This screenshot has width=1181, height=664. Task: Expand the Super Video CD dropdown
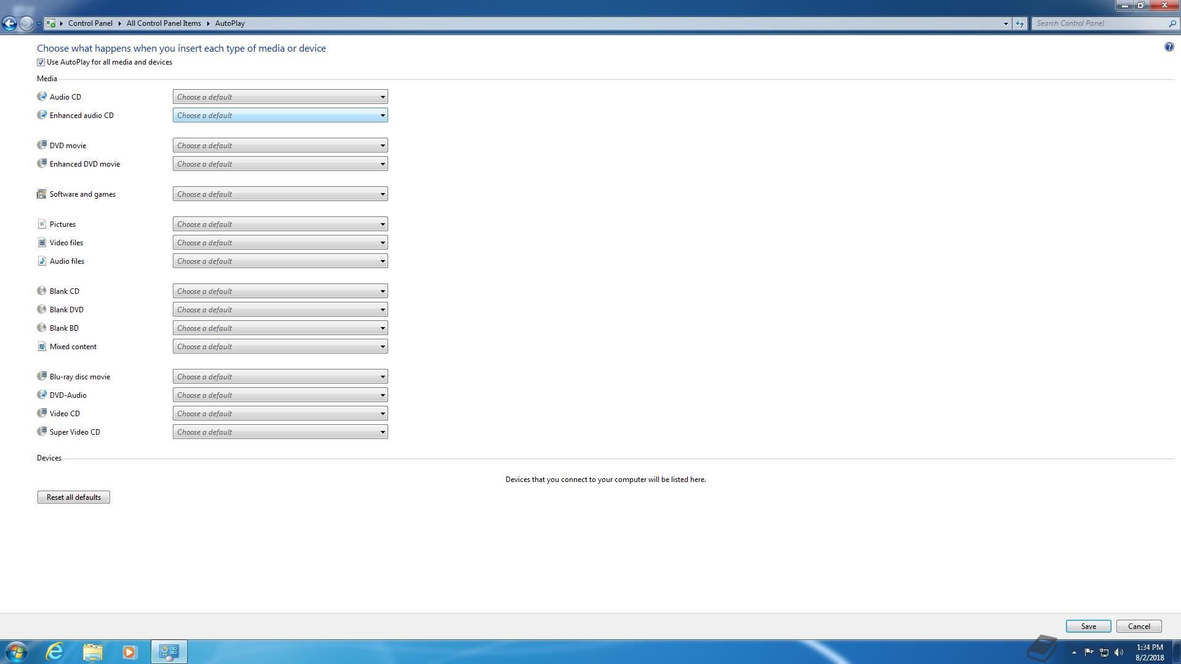pos(280,432)
